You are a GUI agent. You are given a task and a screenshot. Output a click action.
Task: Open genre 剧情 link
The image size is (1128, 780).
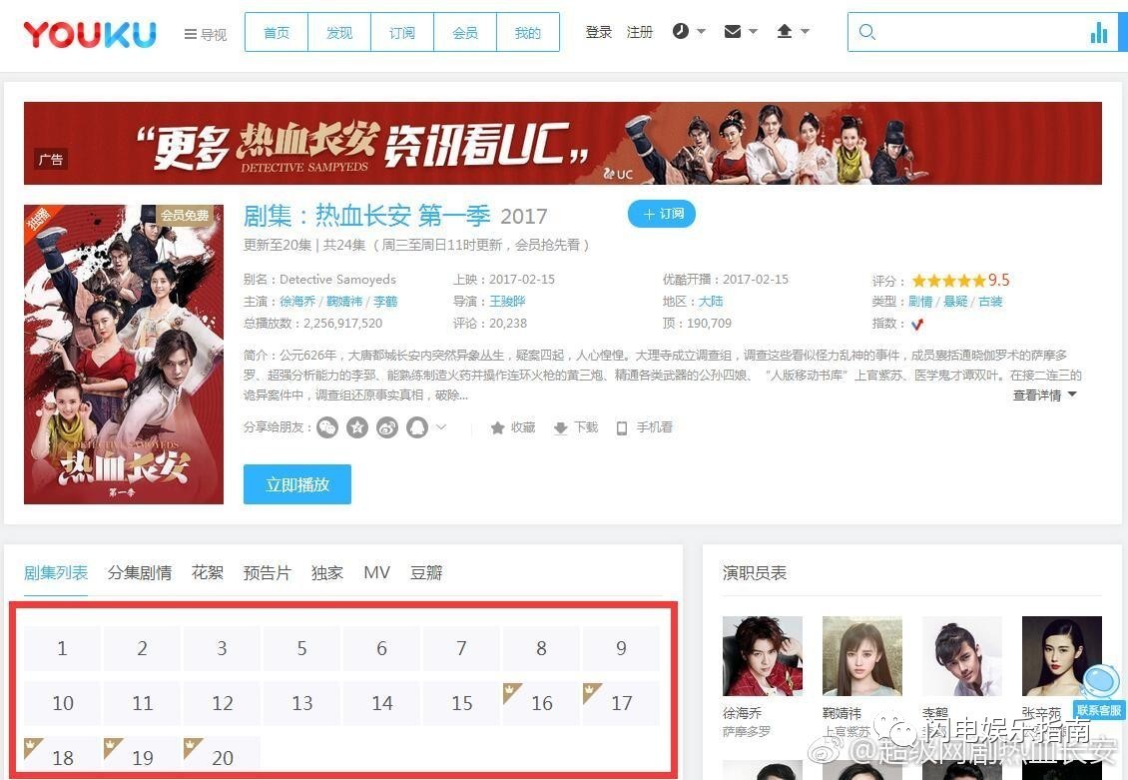click(x=920, y=302)
